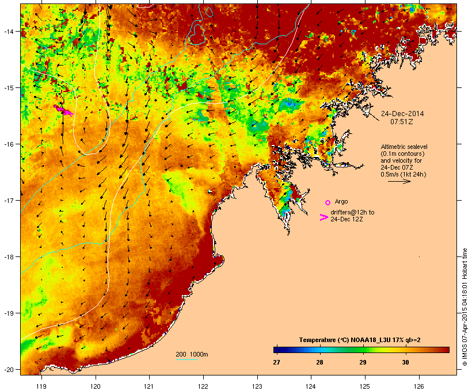This screenshot has height=391, width=472.
Task: Click the latitude axis label -15
Action: coord(9,88)
